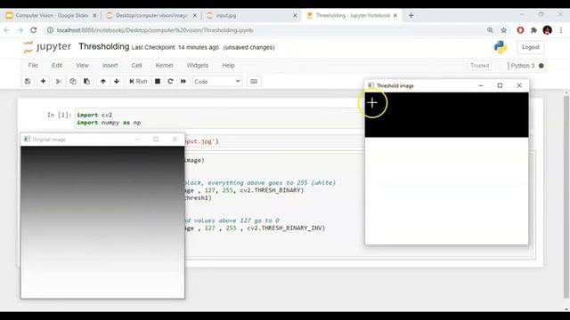Screen dimensions: 570x320
Task: Open the Help menu
Action: click(x=228, y=65)
